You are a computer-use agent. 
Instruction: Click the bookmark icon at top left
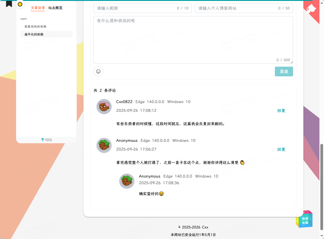9,4
